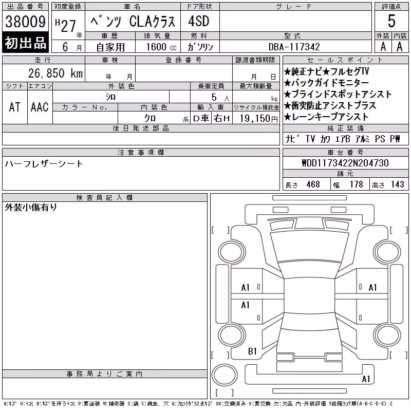Image resolution: width=411 pixels, height=411 pixels.
Task: Click the overall grade 5 box
Action: [x=391, y=21]
